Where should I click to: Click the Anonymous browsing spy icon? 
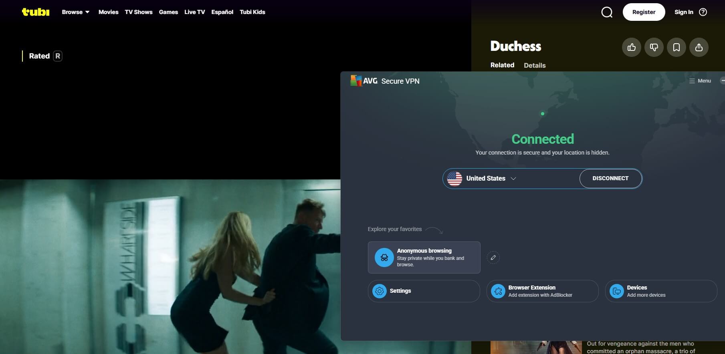[384, 257]
